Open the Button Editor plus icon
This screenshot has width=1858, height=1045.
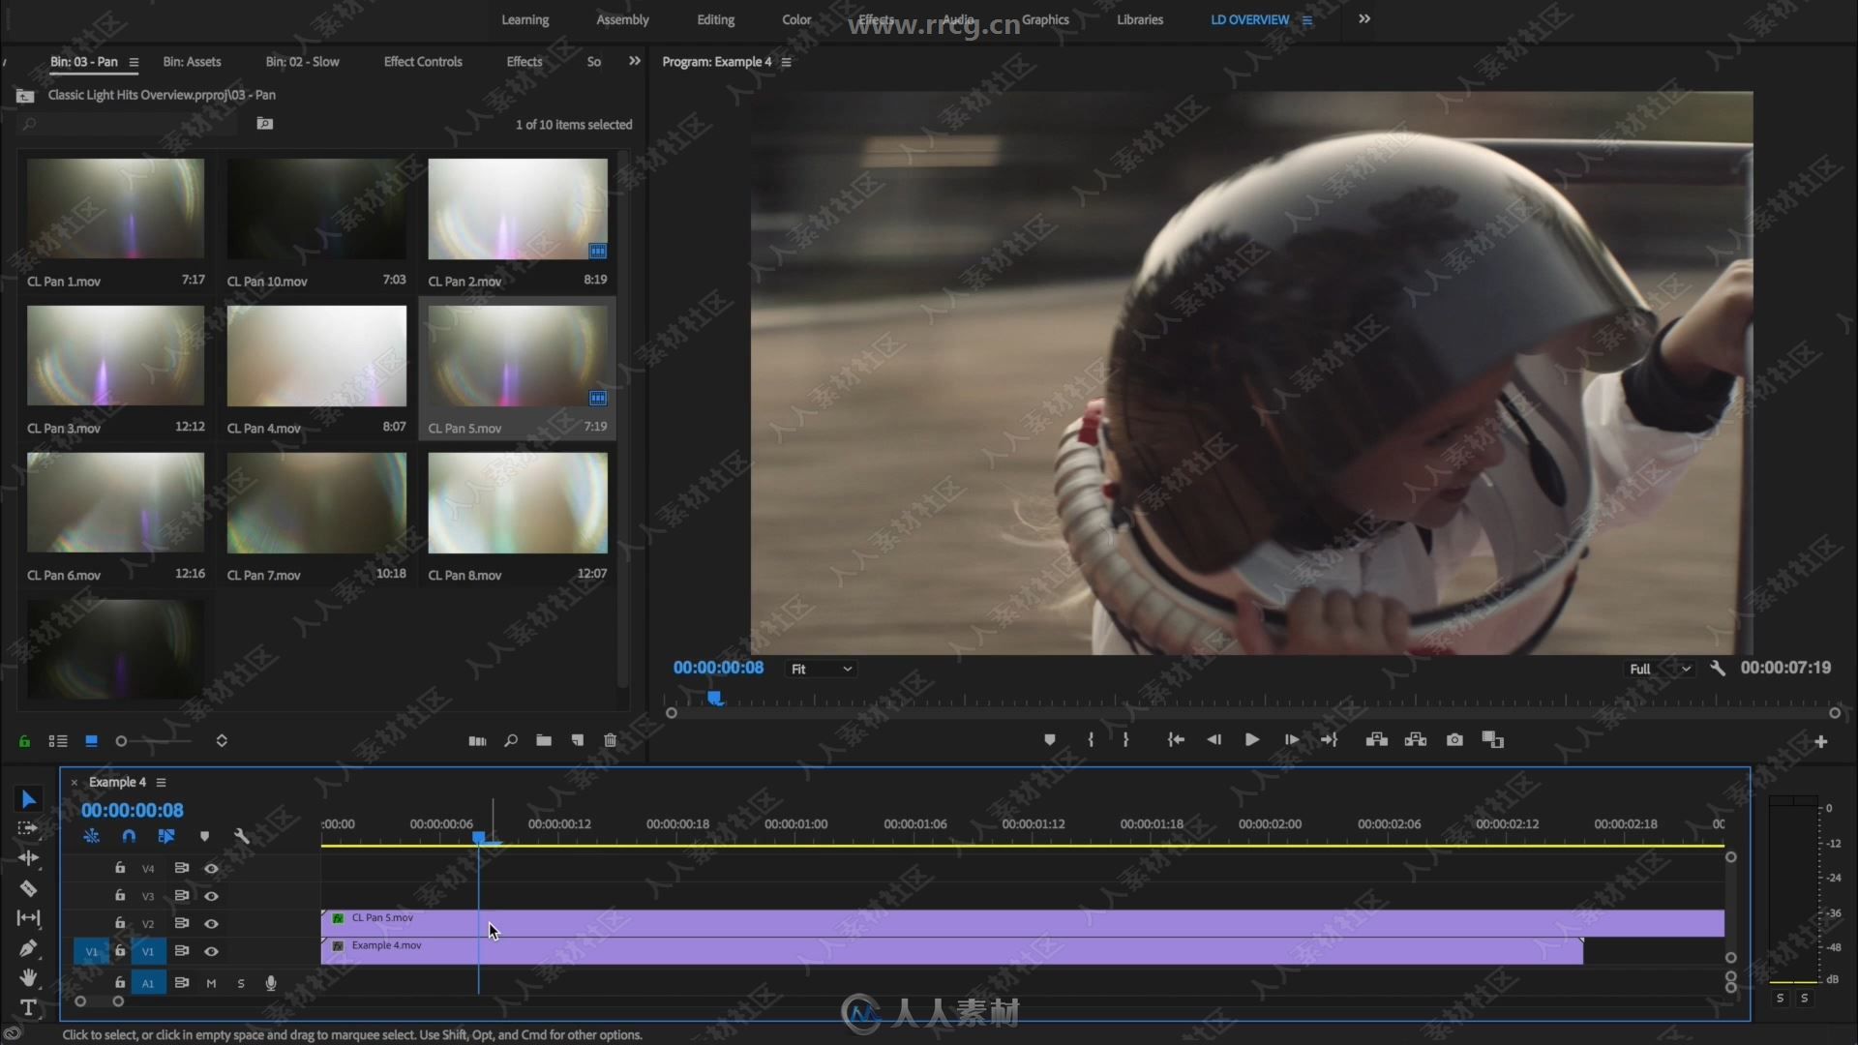pos(1821,741)
